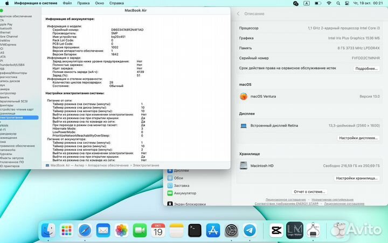
Task: Select NVMExpress in the sidebar
Action: [8, 45]
